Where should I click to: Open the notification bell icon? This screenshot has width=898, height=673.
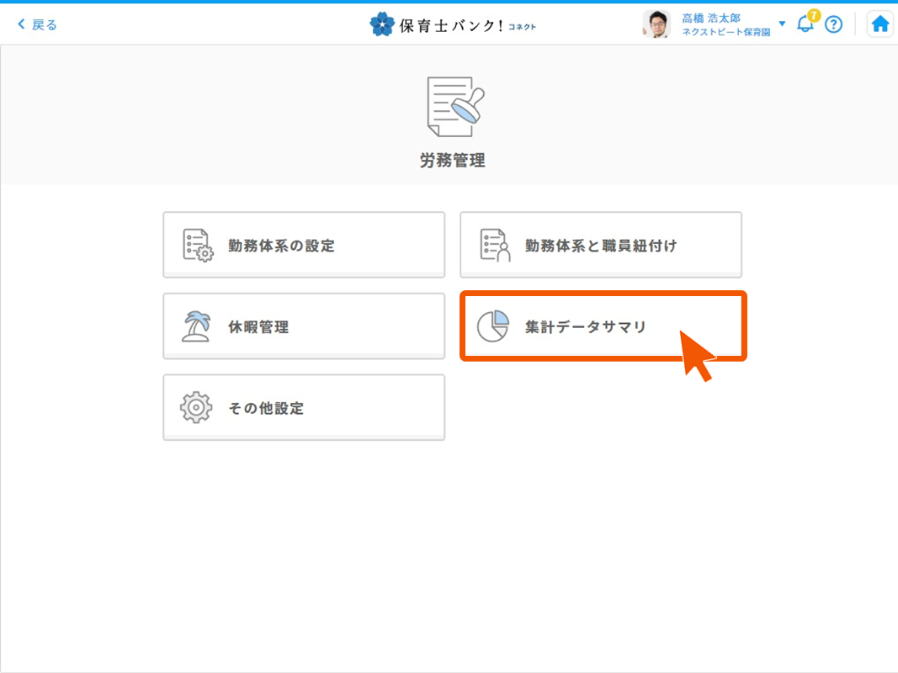805,25
